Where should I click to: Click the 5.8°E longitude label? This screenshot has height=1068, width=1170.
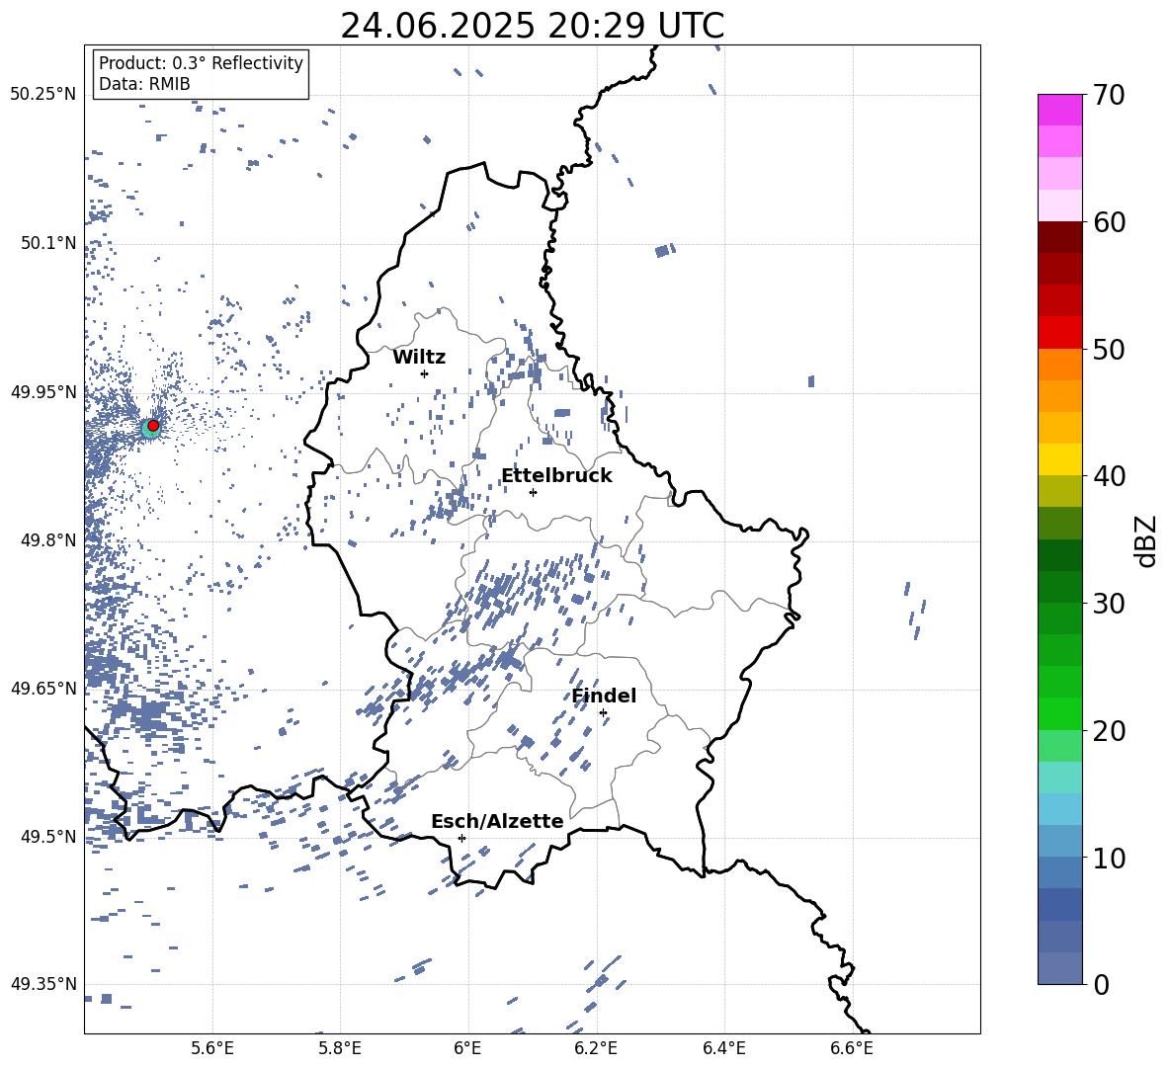coord(340,1048)
